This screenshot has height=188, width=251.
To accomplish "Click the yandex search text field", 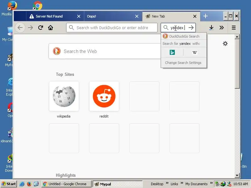I will tap(178, 28).
